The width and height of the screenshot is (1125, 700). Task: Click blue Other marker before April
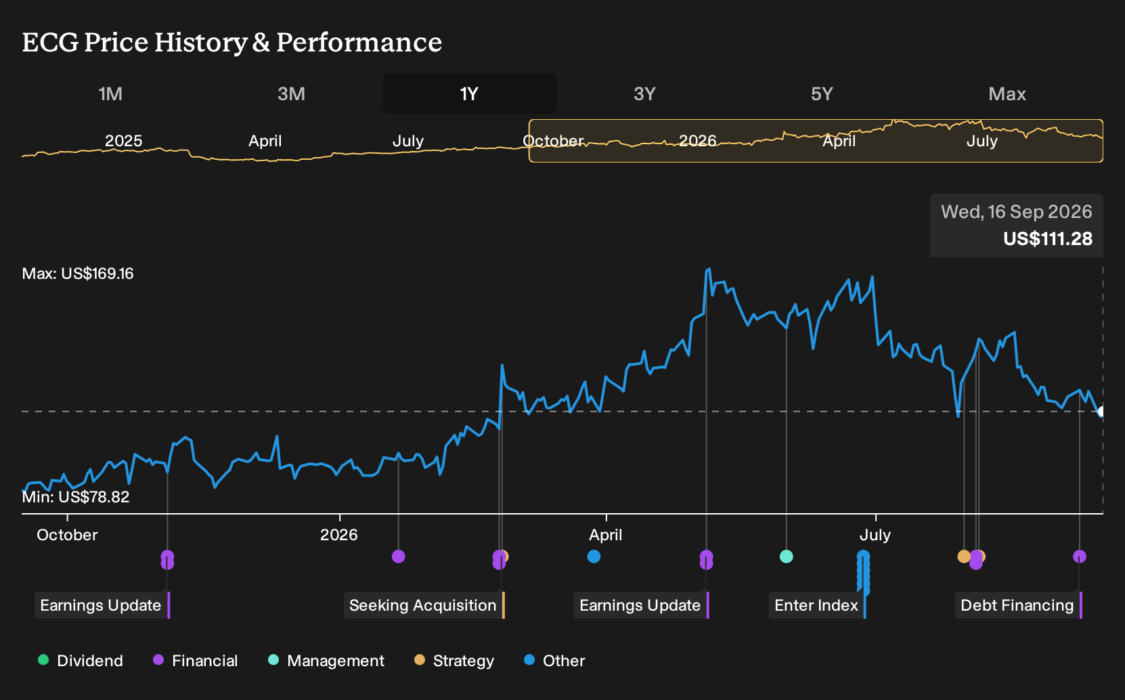pyautogui.click(x=594, y=556)
